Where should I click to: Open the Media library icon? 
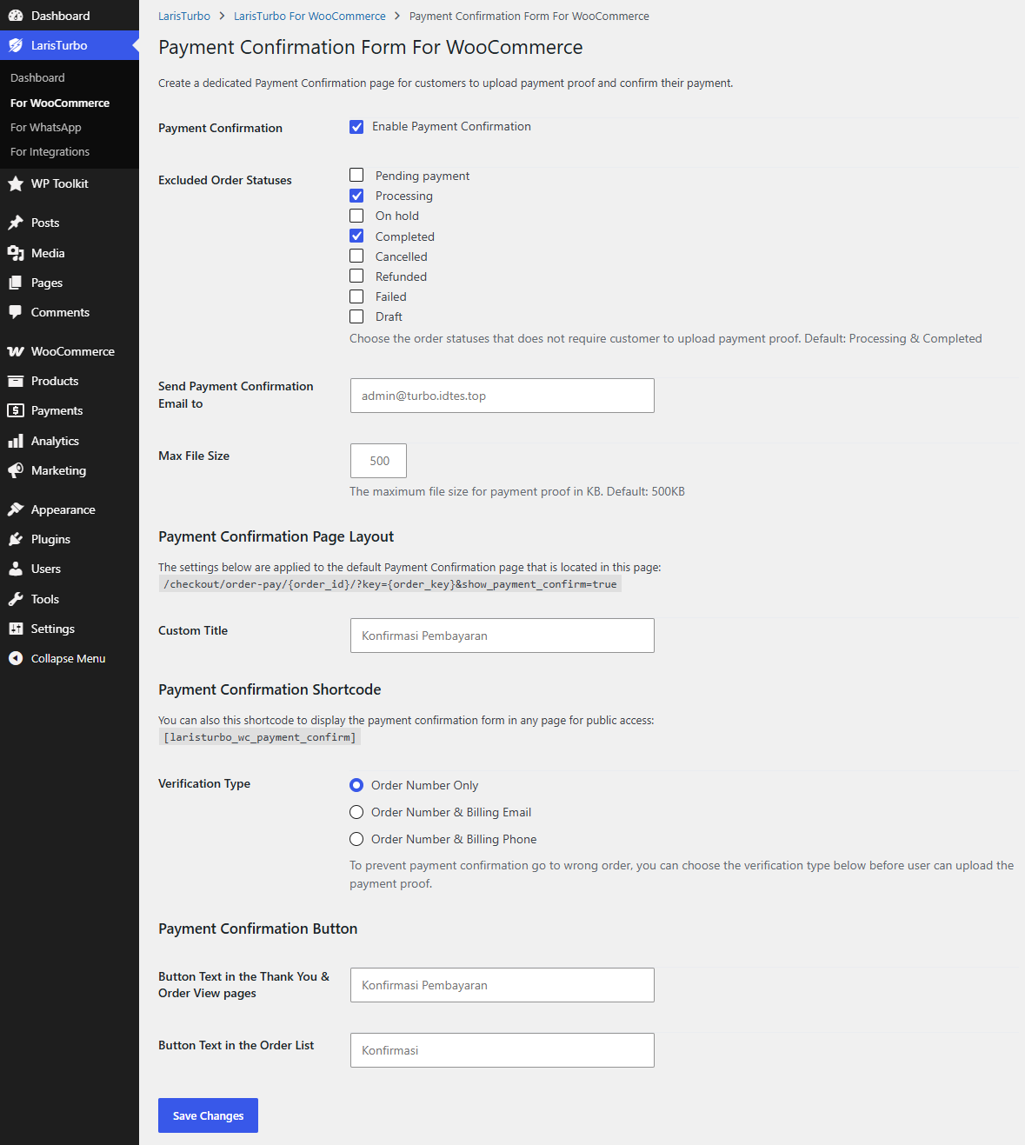(x=16, y=253)
